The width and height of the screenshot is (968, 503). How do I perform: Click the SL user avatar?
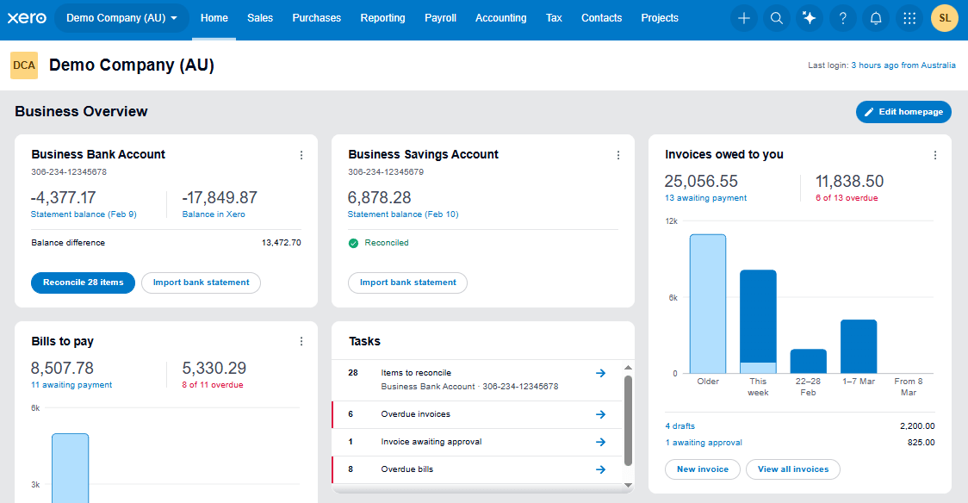pyautogui.click(x=945, y=18)
